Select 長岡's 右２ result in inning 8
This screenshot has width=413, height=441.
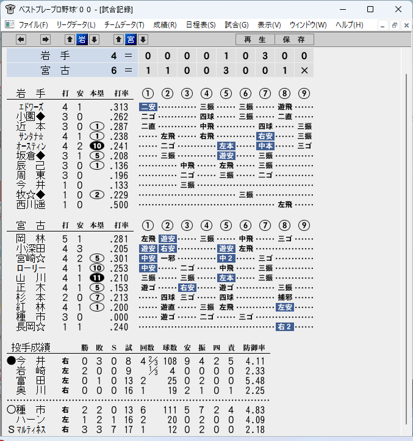[285, 327]
